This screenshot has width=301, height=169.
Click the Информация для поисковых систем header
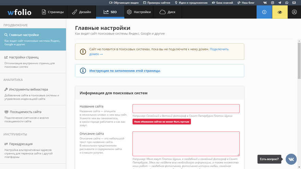pos(114,93)
